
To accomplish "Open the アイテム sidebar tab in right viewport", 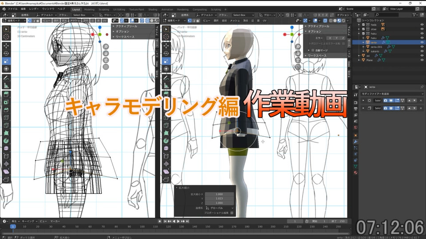I will (x=349, y=31).
